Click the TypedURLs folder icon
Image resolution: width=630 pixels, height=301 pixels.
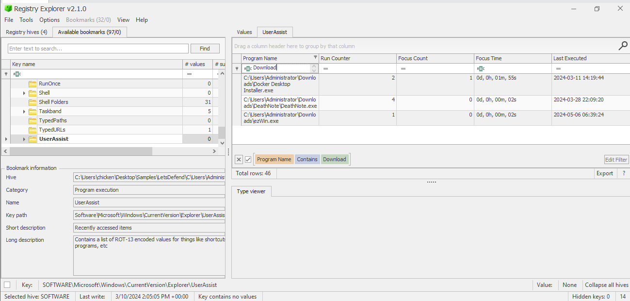click(x=32, y=130)
